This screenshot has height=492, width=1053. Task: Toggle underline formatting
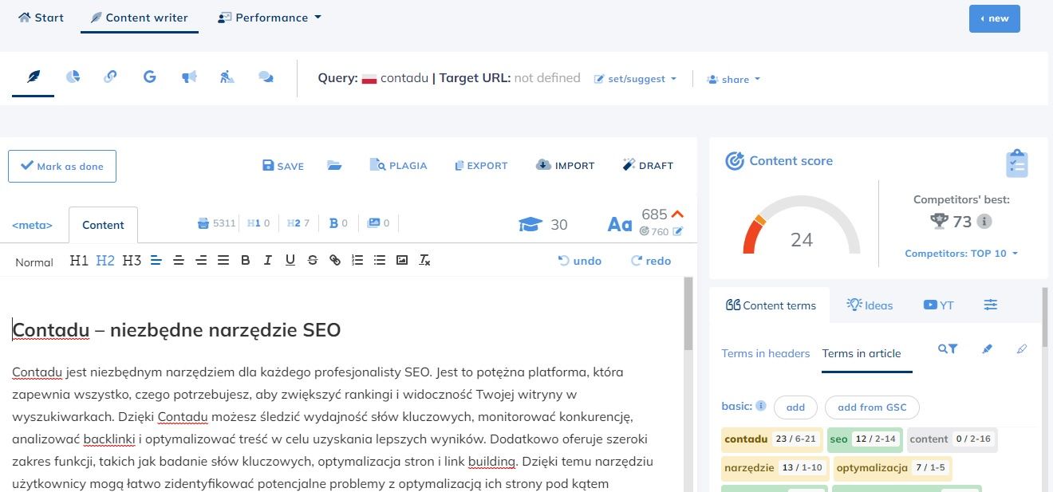(290, 260)
